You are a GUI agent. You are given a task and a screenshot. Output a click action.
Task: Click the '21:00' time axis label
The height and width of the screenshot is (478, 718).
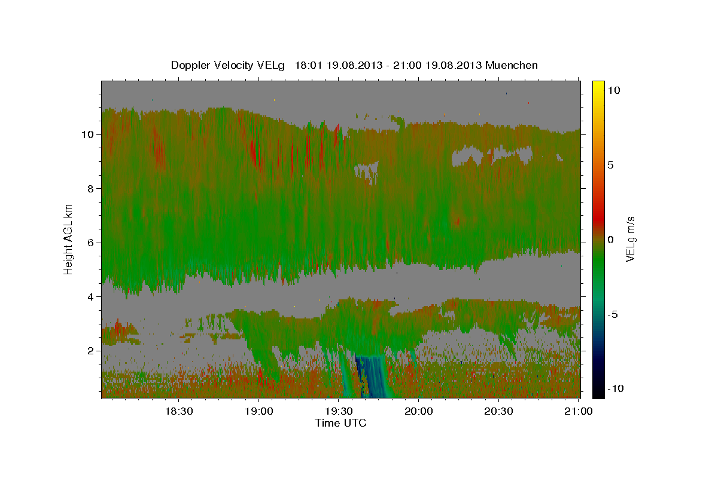coord(579,411)
